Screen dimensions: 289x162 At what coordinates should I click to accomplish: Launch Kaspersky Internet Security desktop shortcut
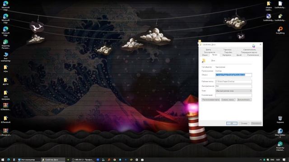pyautogui.click(x=280, y=146)
